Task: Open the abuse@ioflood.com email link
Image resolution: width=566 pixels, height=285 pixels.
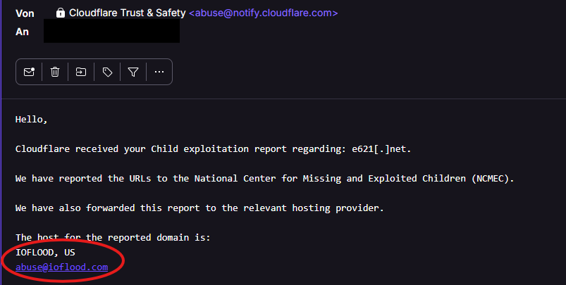Action: 61,267
